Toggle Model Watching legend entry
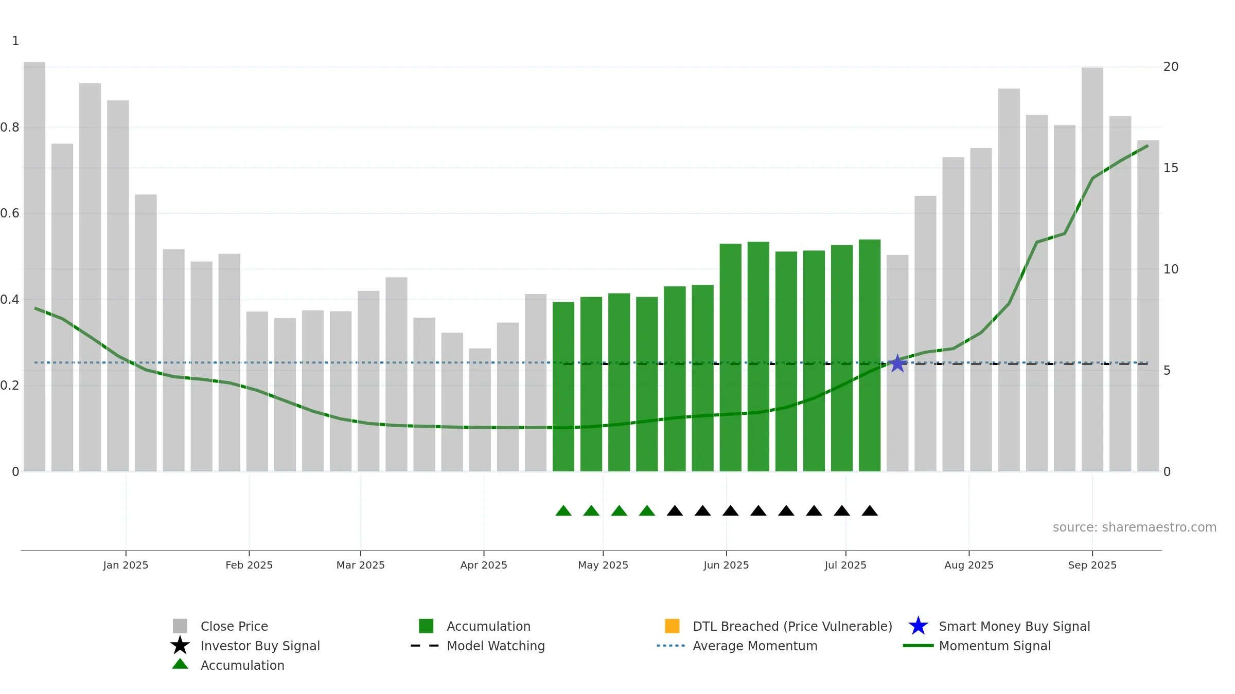This screenshot has width=1235, height=694. click(478, 646)
